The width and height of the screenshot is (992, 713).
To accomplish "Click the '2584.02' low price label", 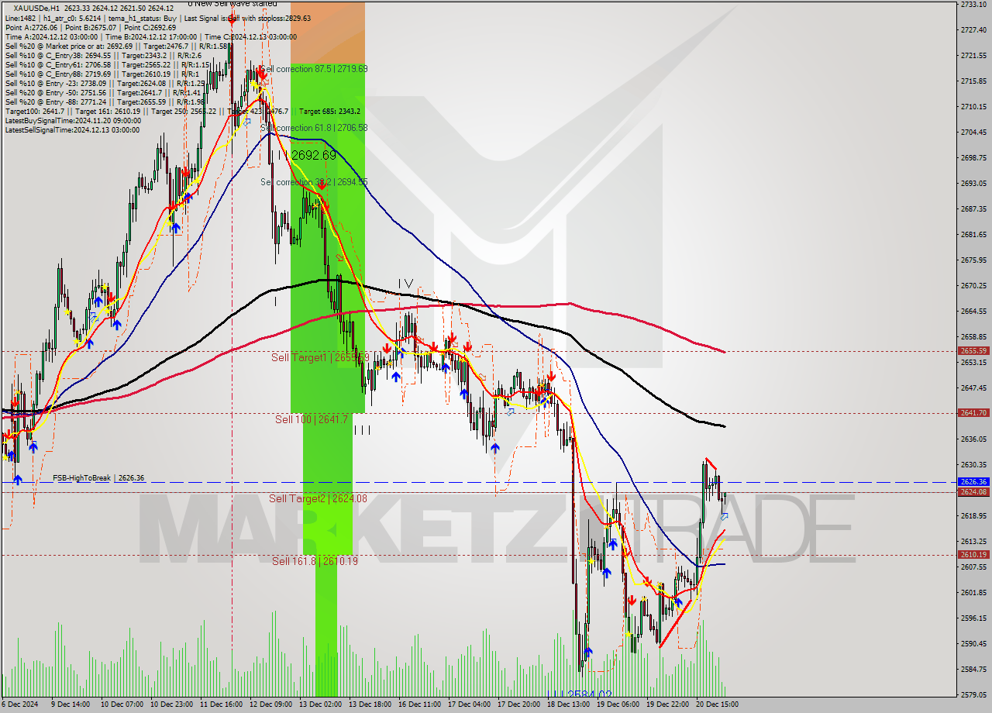I will click(589, 694).
